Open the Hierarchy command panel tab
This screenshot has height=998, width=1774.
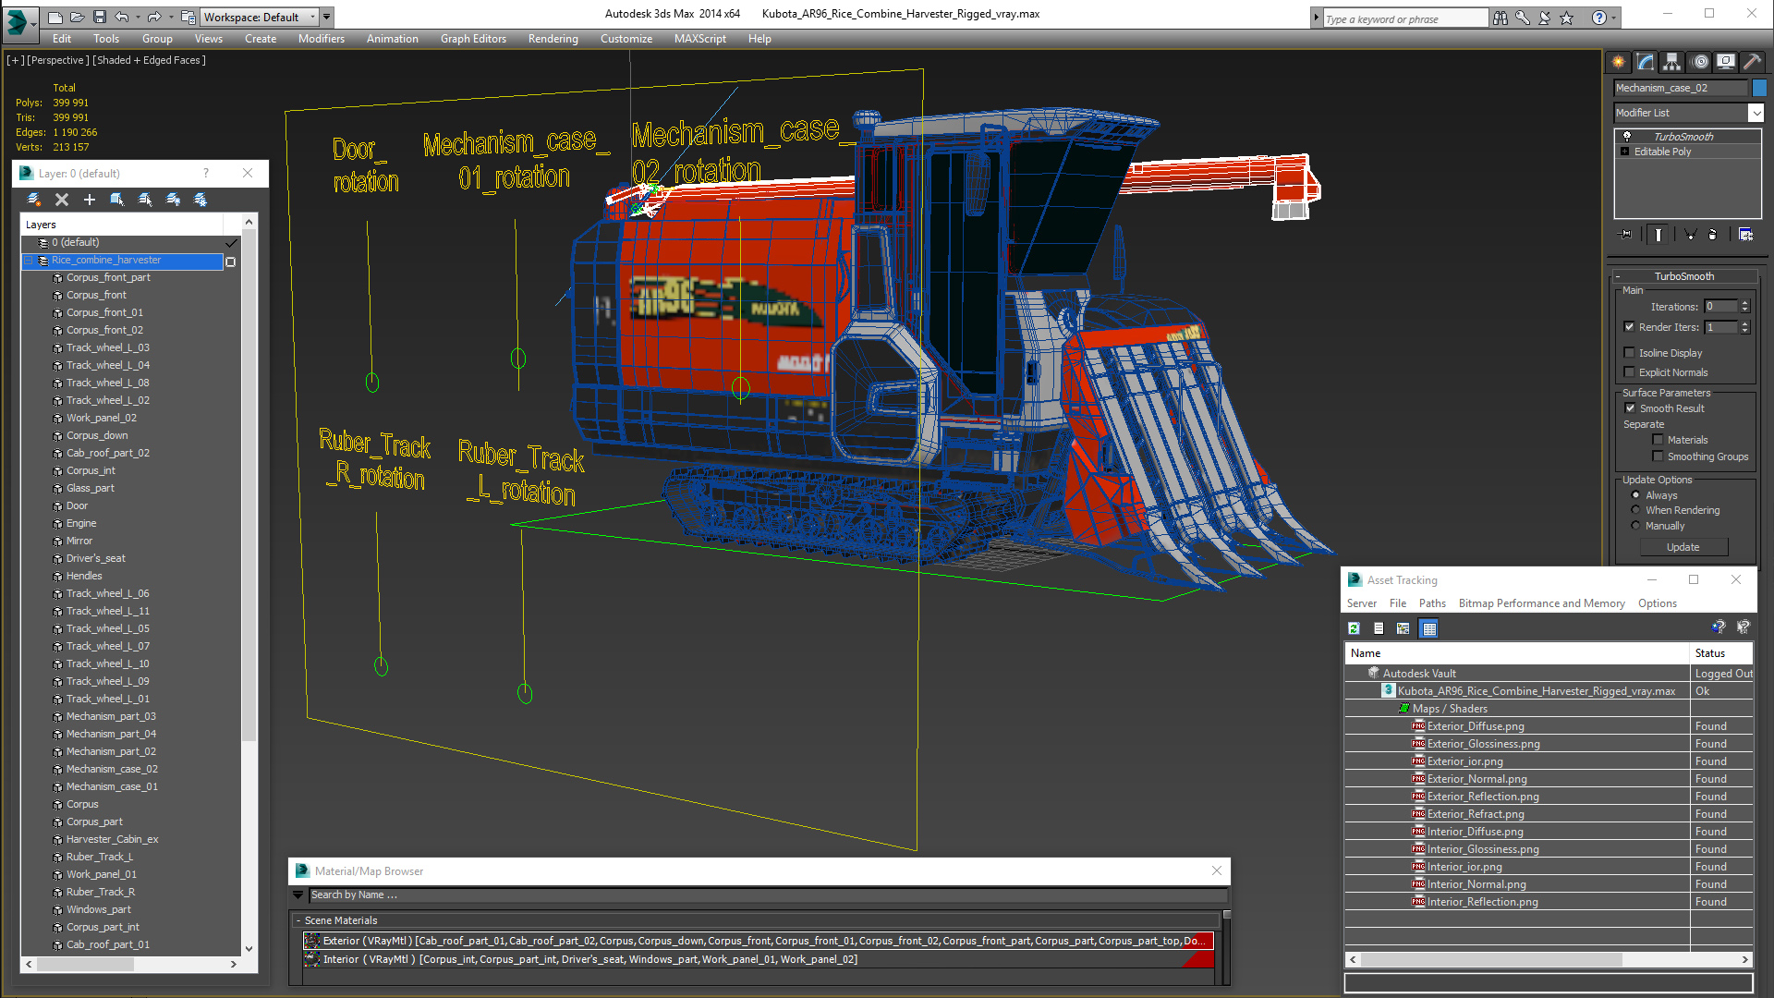click(x=1672, y=62)
